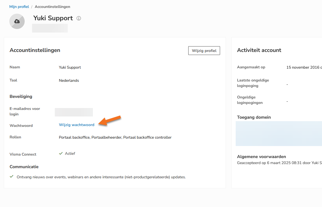Select the redacted login email field
This screenshot has height=207, width=322.
tap(74, 112)
